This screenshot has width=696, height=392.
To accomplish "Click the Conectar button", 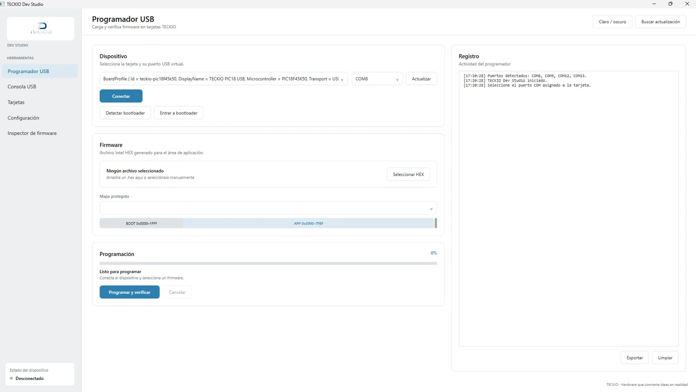I will (121, 96).
